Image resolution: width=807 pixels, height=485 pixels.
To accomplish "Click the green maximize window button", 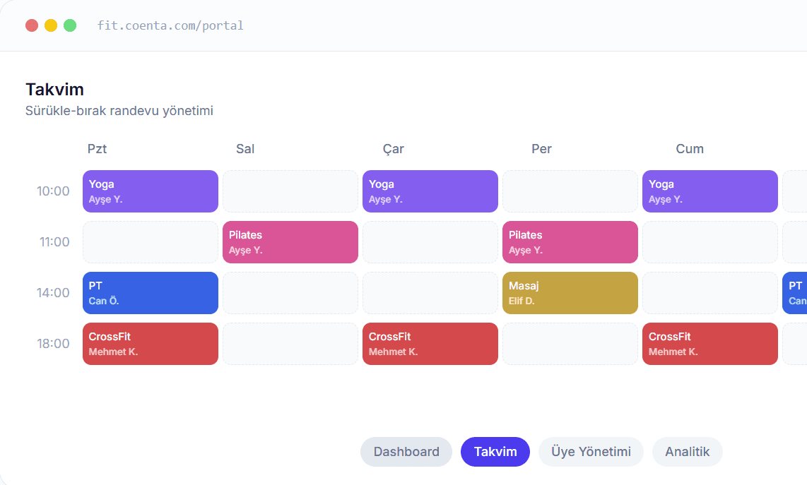I will pyautogui.click(x=70, y=25).
